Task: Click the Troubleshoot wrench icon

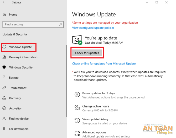Action: (x=4, y=88)
